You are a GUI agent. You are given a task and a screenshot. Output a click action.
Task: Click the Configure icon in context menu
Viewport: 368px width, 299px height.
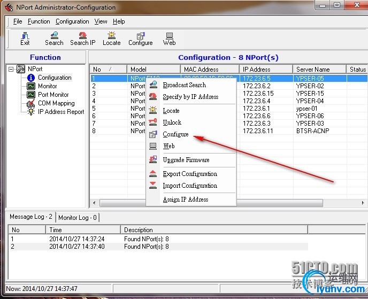[153, 134]
